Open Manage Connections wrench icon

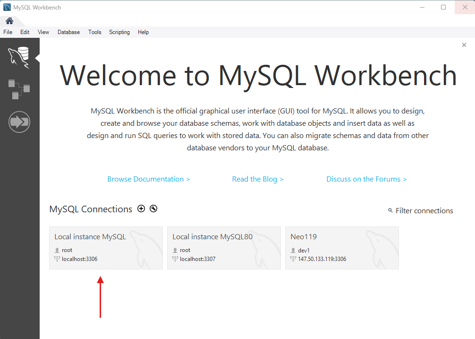tap(153, 209)
